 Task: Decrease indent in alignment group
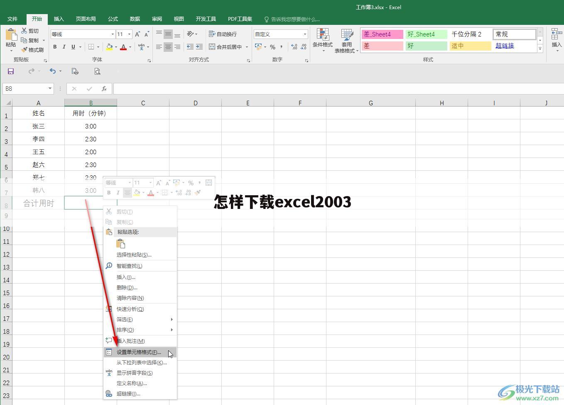tap(190, 47)
